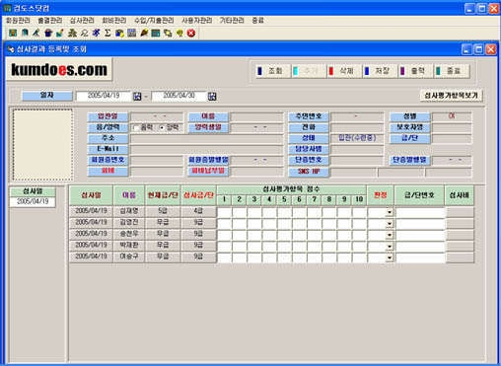
Task: Click the 급/단번호 field in the 김영진 row
Action: click(420, 224)
